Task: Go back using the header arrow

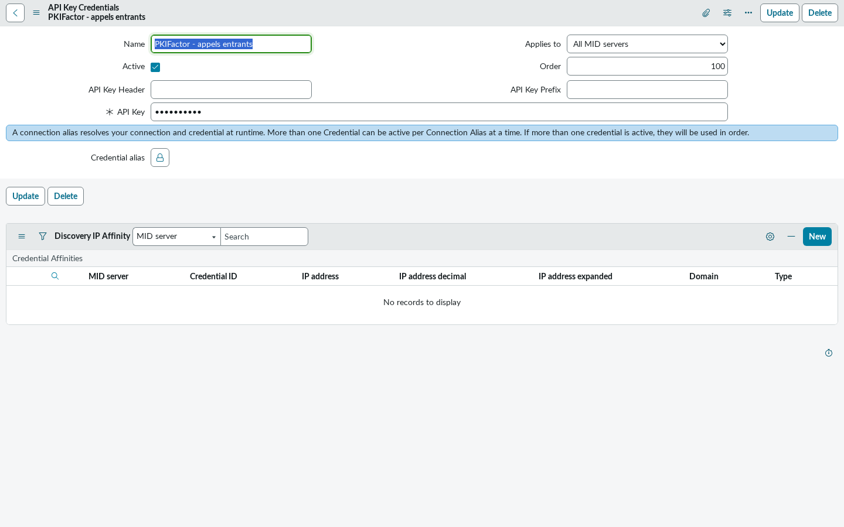Action: click(x=15, y=13)
